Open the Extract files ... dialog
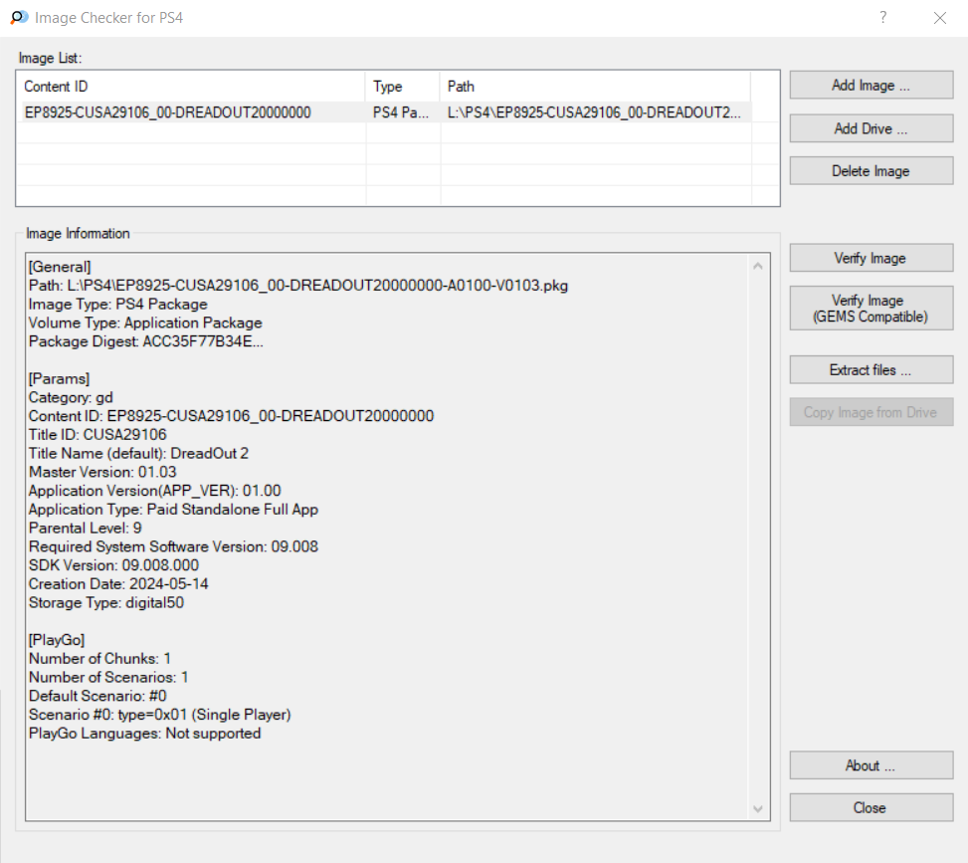 871,370
